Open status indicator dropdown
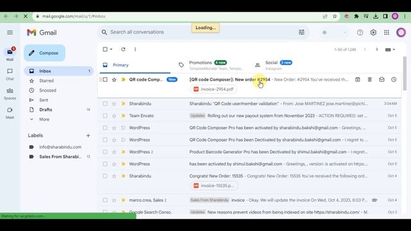411x231 pixels. pos(345,33)
